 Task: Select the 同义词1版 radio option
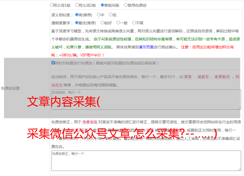51,5
